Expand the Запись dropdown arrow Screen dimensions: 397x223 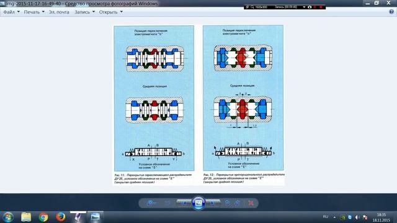pyautogui.click(x=94, y=12)
